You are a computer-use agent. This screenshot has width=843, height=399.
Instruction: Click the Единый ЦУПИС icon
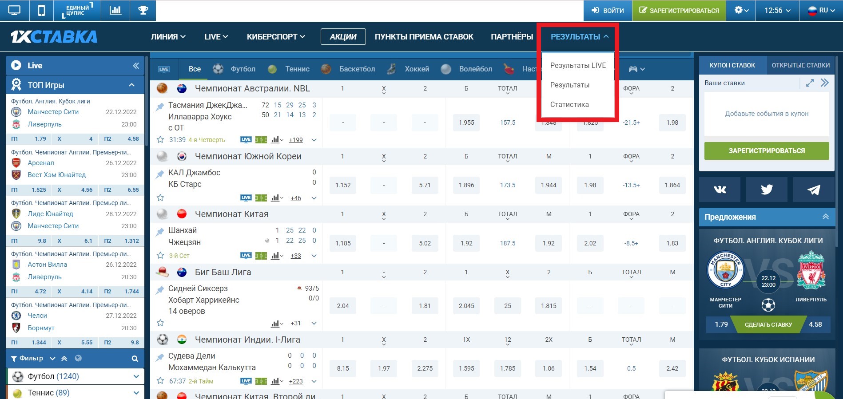tap(77, 11)
